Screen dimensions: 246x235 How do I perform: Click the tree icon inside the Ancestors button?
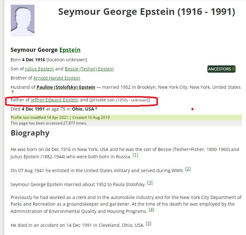click(233, 69)
